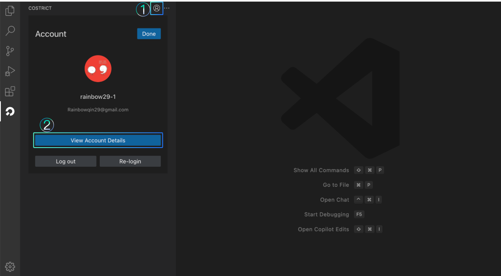
Task: Click the Open Chat shortcut entry
Action: click(334, 200)
